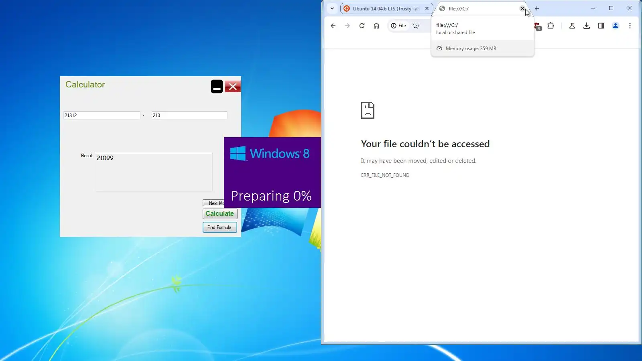
Task: Select the file:///C:/ tab
Action: 481,8
